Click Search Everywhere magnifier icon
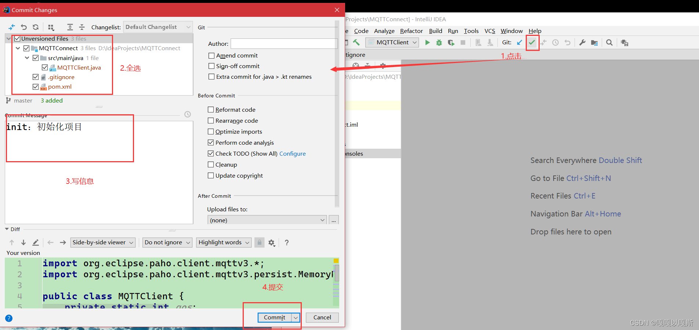699x330 pixels. pyautogui.click(x=609, y=42)
